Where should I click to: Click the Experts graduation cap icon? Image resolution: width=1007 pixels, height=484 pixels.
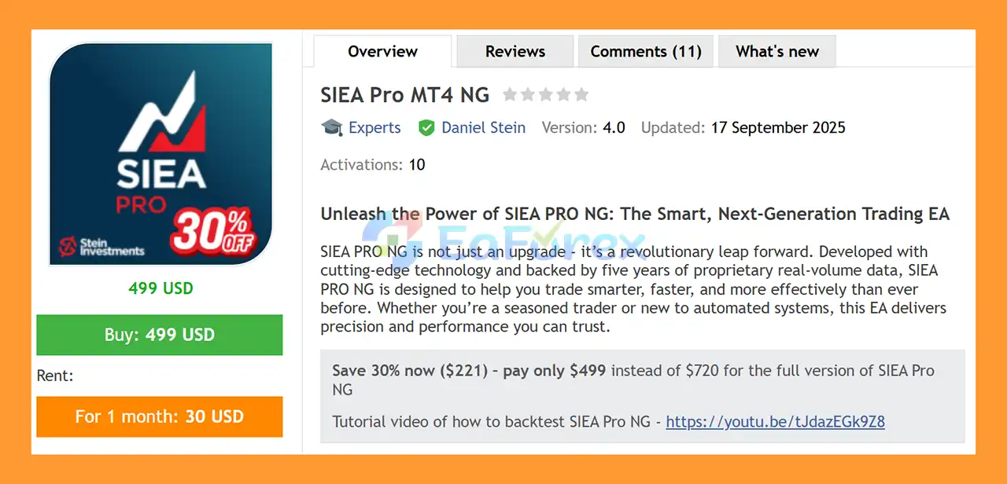(331, 127)
